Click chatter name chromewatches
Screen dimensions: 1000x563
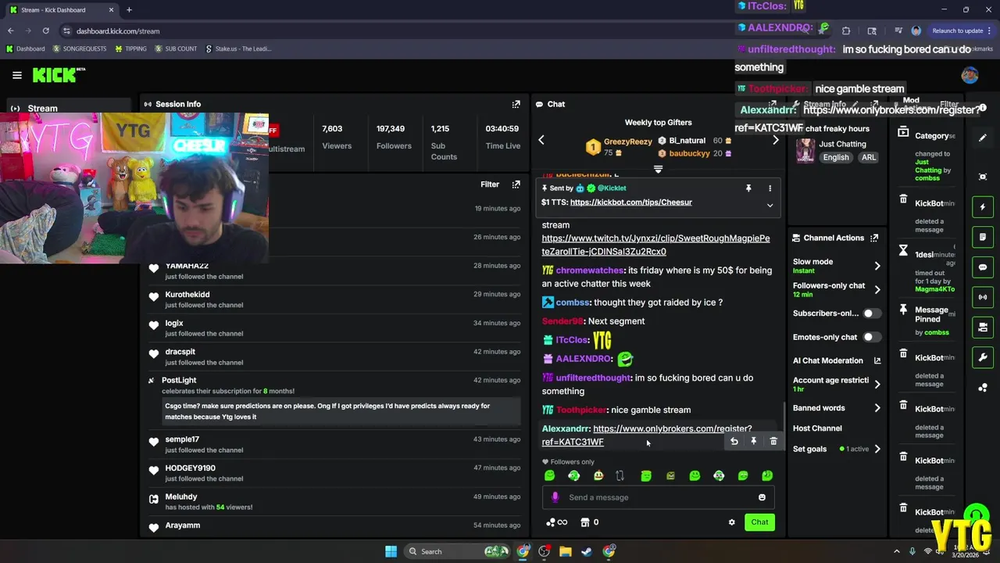pyautogui.click(x=590, y=271)
